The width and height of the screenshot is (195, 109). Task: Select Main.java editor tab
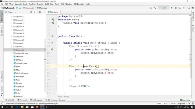click(54, 12)
